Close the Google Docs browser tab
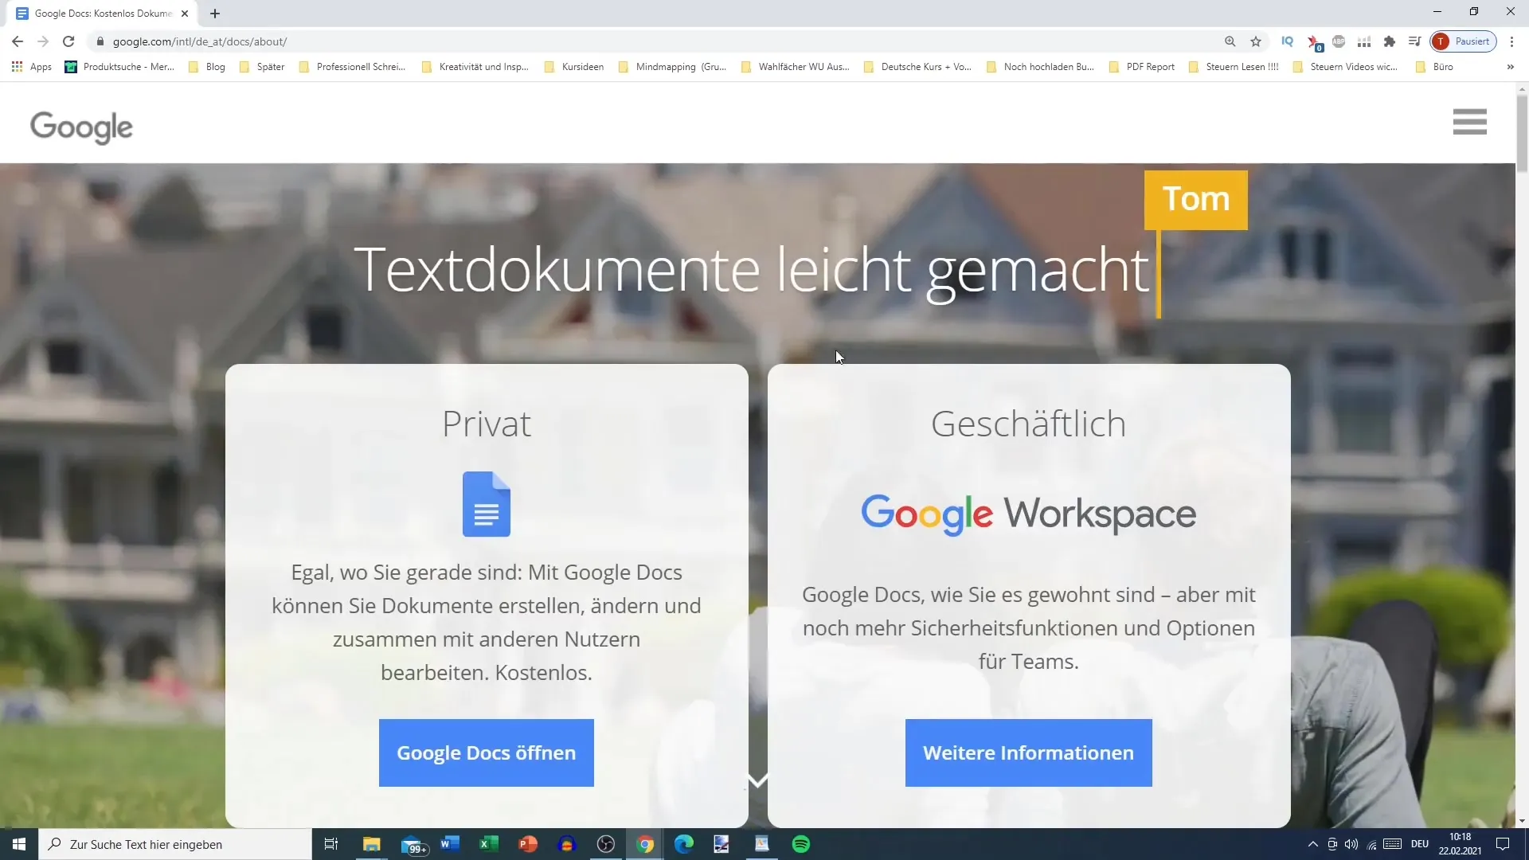The height and width of the screenshot is (860, 1529). [x=185, y=14]
